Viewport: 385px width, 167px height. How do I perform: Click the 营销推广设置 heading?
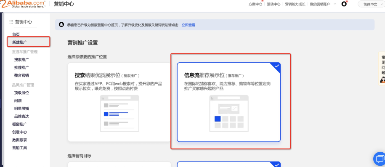click(x=83, y=43)
